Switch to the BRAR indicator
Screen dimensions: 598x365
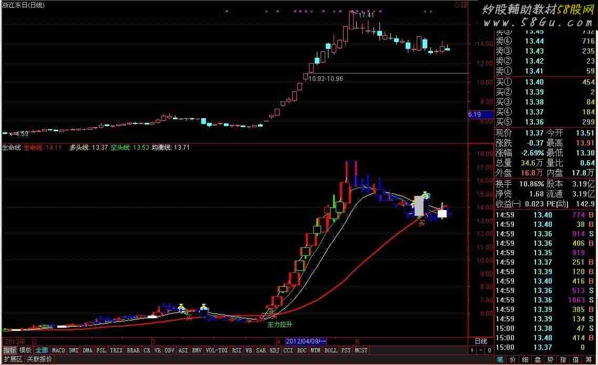133,350
